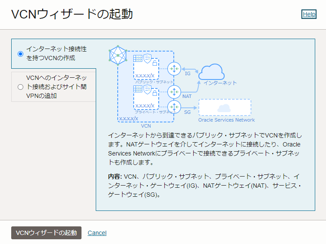Screen dimensions: 326x244
Task: Click the SG label in the diagram
Action: (187, 112)
